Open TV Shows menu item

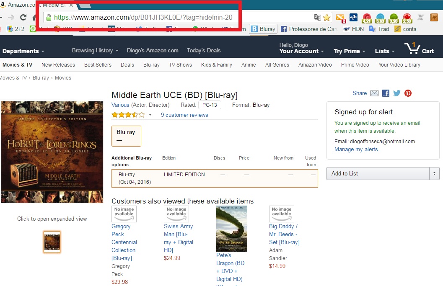point(180,65)
